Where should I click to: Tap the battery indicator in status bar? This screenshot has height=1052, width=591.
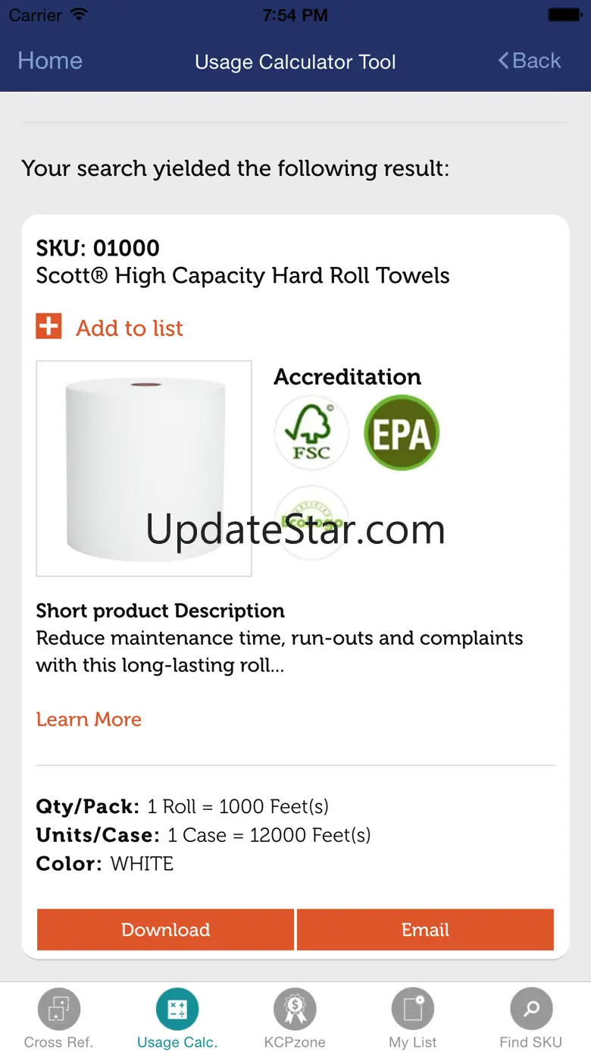click(564, 14)
